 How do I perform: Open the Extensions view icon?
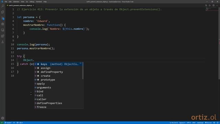(x=3, y=36)
